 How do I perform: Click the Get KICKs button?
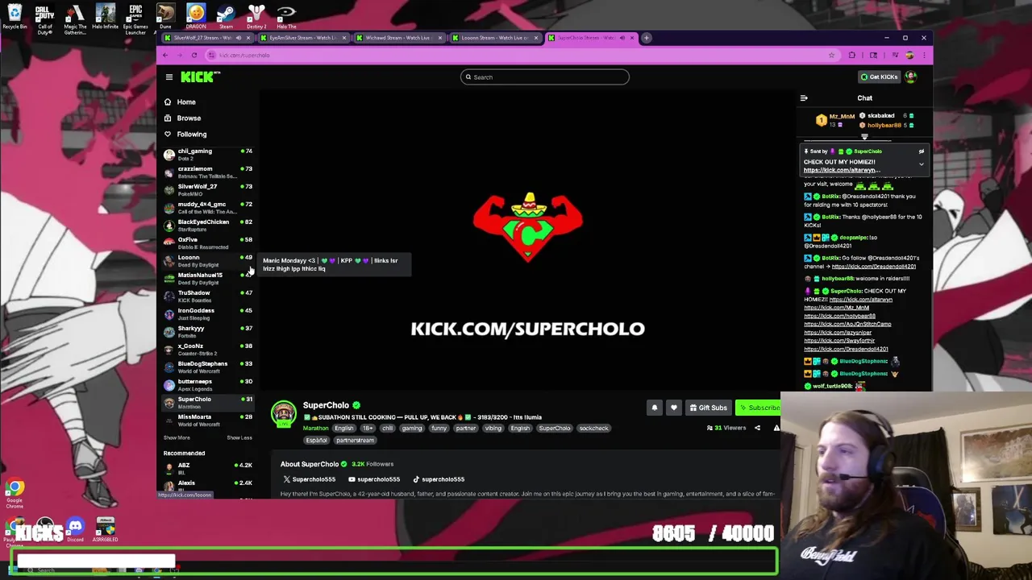click(878, 77)
